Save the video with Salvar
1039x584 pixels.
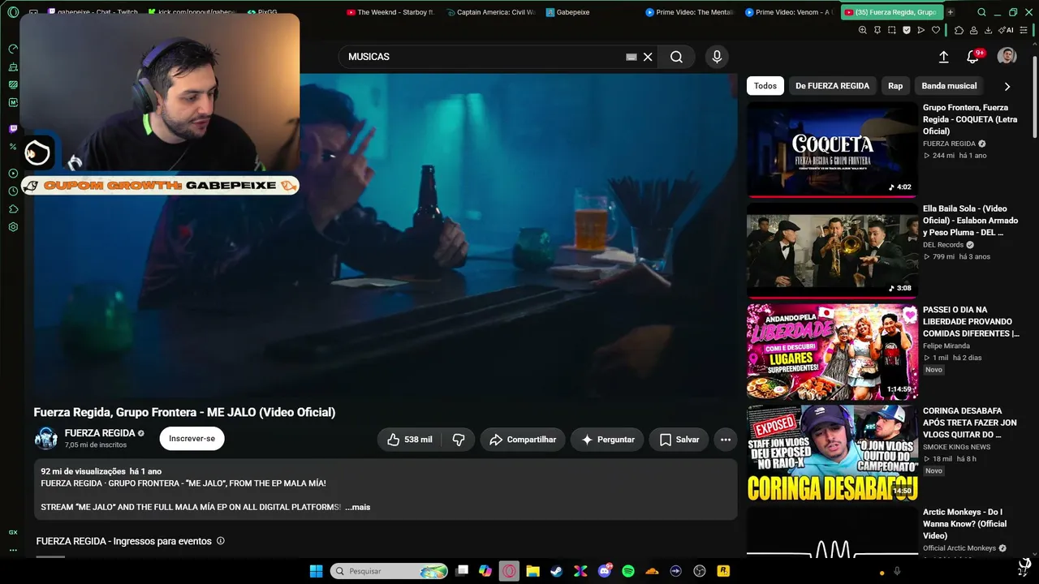tap(679, 440)
